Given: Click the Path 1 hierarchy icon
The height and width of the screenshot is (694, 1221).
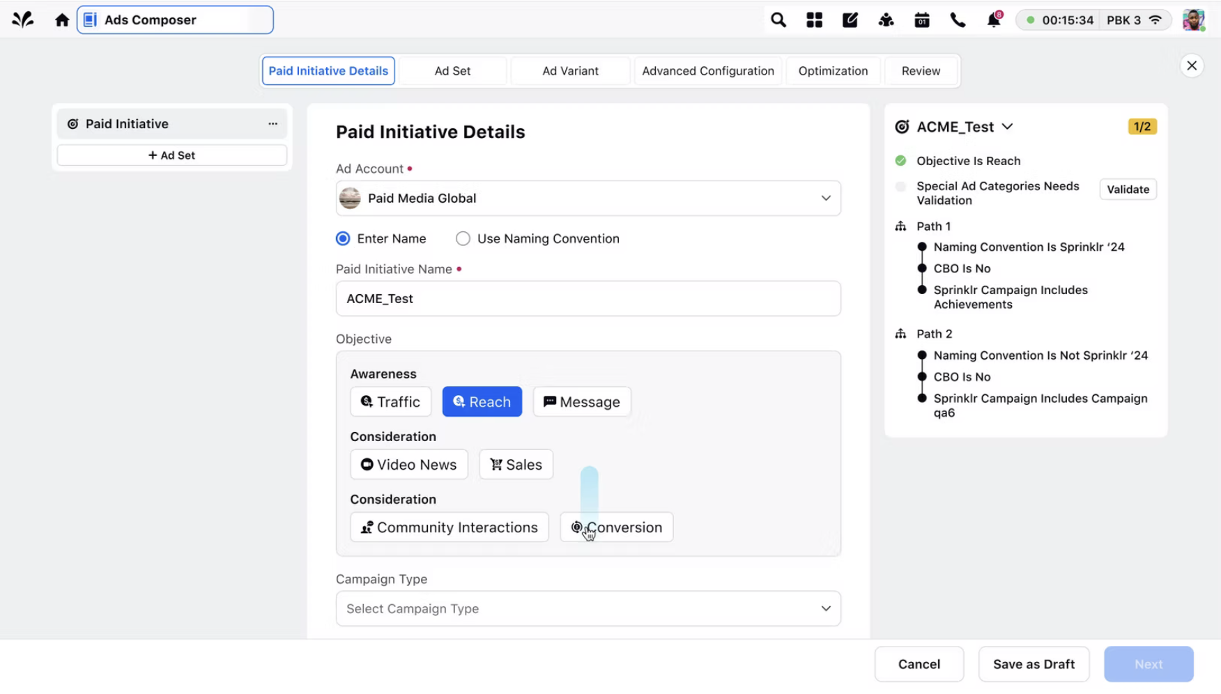Looking at the screenshot, I should click(900, 226).
